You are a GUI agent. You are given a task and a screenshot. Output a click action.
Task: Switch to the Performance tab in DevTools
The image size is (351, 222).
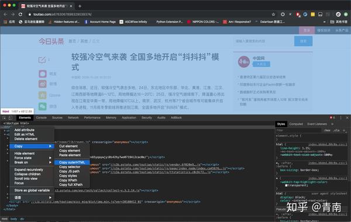[x=92, y=118]
